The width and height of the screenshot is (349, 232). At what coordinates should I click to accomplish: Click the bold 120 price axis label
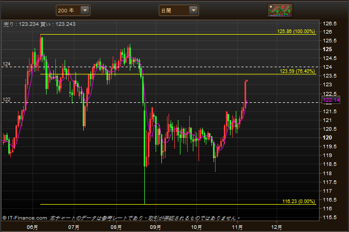[x=327, y=137]
